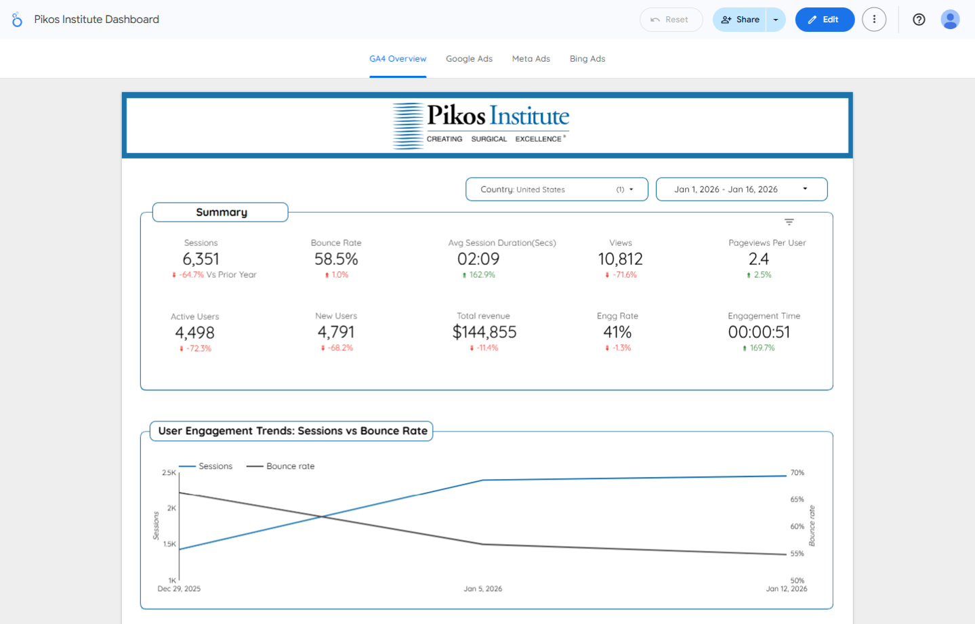Click the -72.3% active users change
The height and width of the screenshot is (624, 975).
point(195,349)
